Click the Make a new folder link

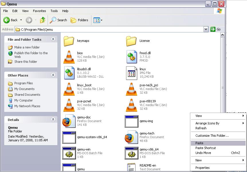click(27, 47)
